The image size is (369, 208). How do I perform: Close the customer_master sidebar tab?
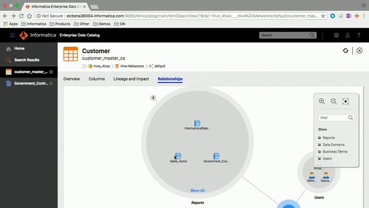(x=51, y=72)
